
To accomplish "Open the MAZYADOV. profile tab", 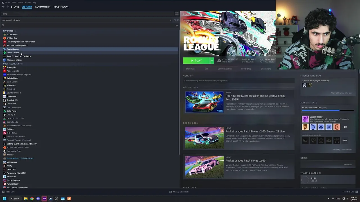I will pos(61,7).
